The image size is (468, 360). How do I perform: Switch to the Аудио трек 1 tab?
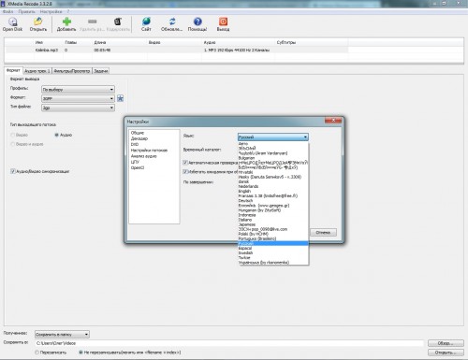(x=37, y=71)
